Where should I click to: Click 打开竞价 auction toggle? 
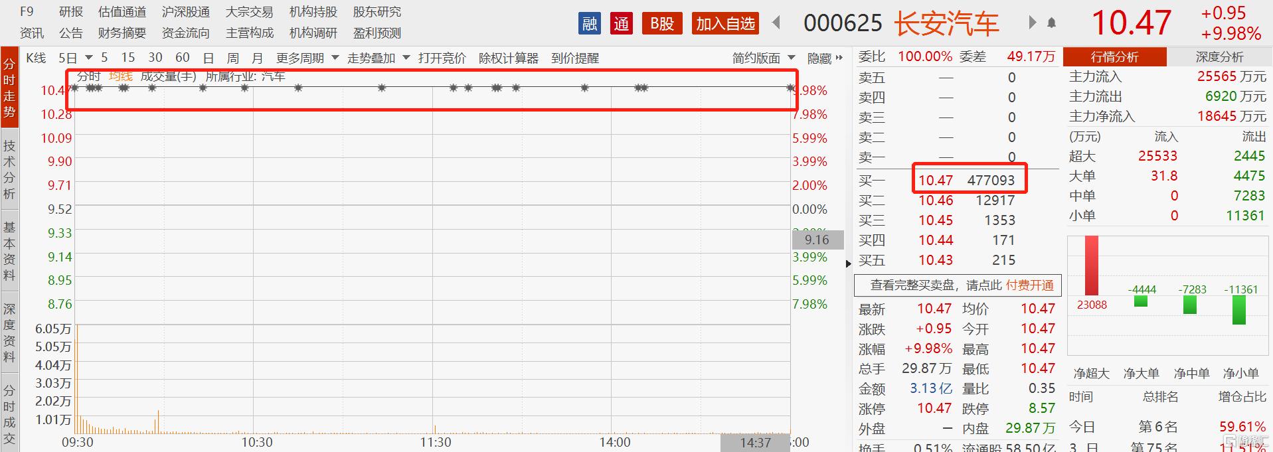click(x=442, y=58)
